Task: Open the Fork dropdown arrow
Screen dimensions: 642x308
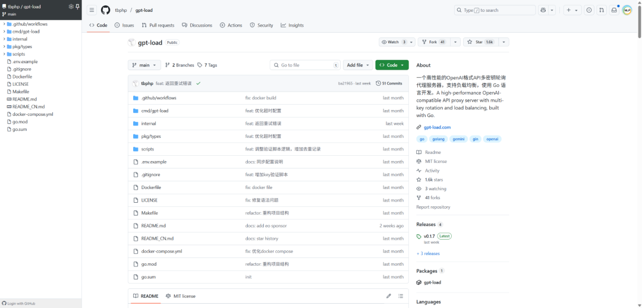Action: tap(456, 42)
